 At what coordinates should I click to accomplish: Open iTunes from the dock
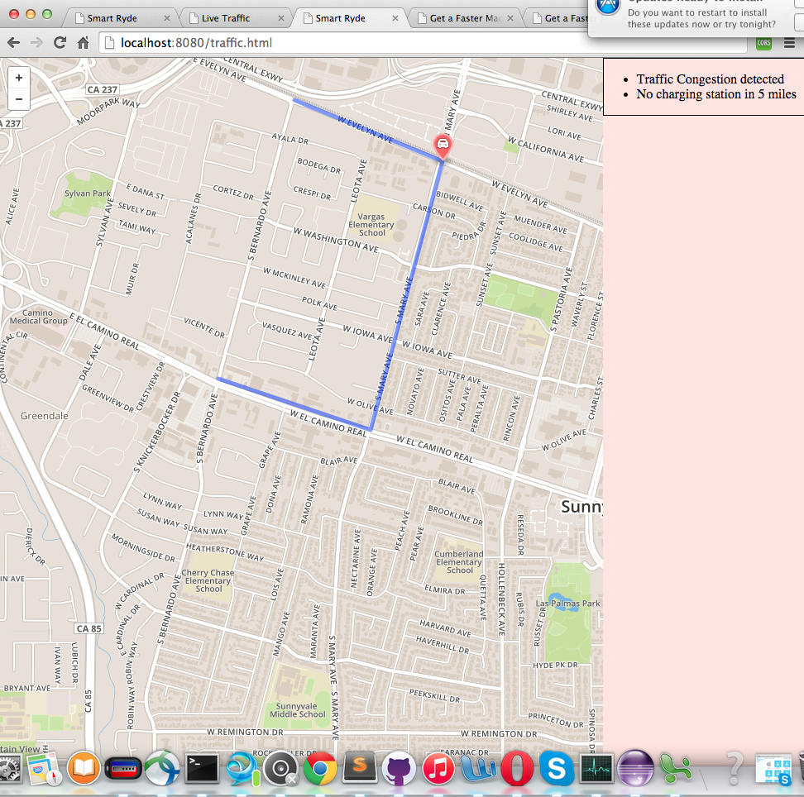point(438,769)
